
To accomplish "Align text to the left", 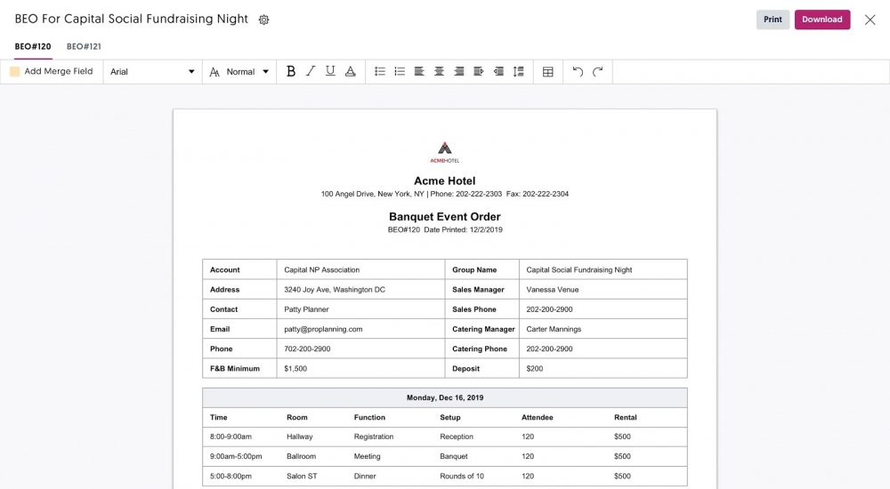I will (x=419, y=72).
